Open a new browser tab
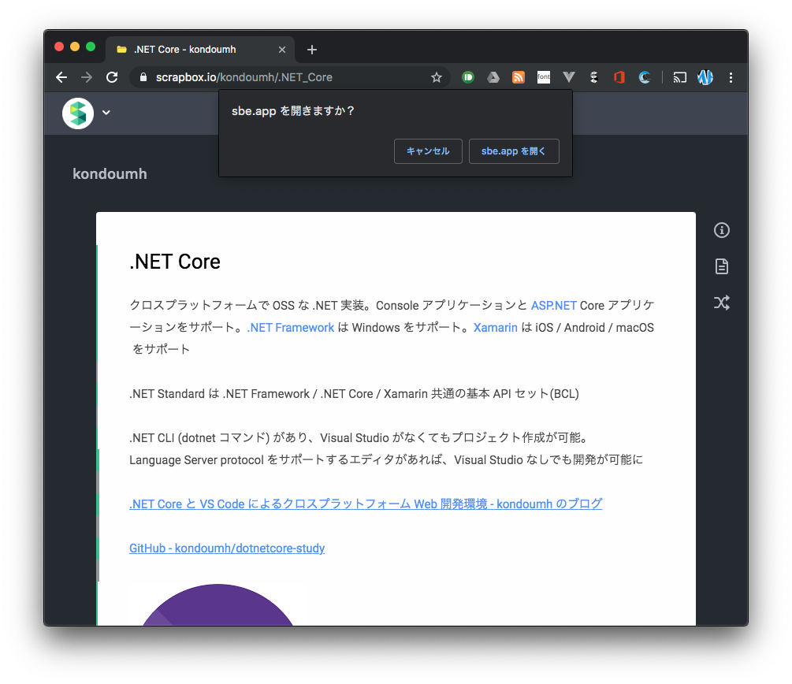This screenshot has width=792, height=684. tap(312, 50)
